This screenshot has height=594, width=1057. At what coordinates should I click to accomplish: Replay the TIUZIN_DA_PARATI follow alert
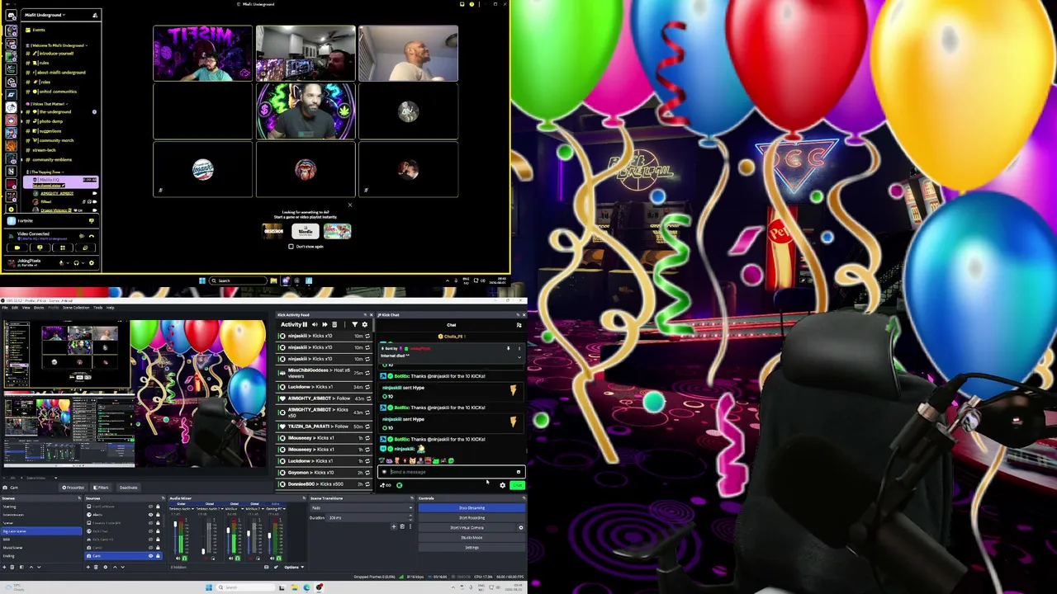pos(367,427)
